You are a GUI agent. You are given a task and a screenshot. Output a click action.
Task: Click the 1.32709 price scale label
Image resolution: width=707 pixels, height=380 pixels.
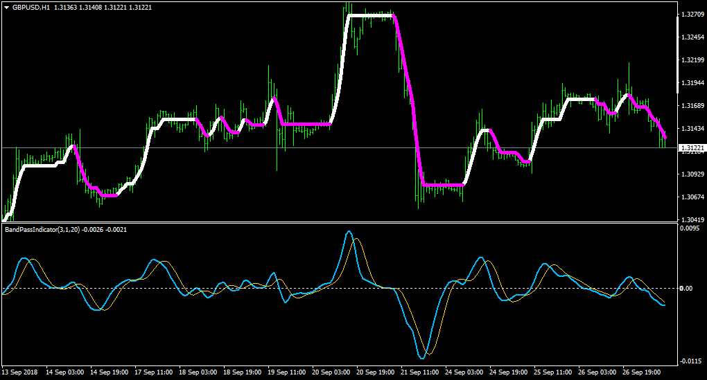click(692, 15)
